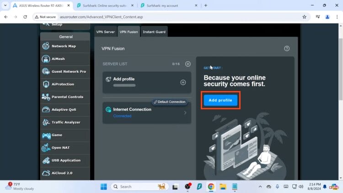Open the notifications bell icon
Image resolution: width=343 pixels, height=193 pixels.
pyautogui.click(x=325, y=187)
